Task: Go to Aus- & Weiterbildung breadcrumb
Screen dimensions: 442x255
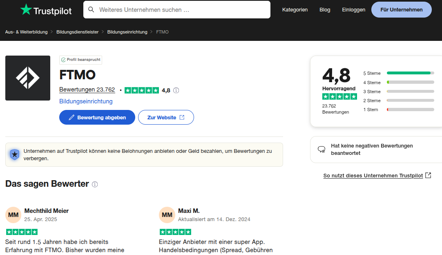Action: pyautogui.click(x=26, y=32)
